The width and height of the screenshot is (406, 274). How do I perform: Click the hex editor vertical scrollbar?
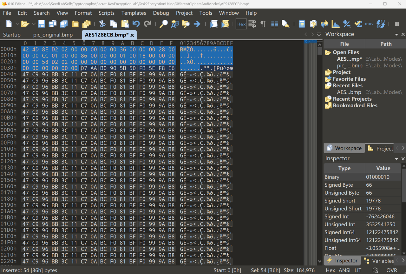319,152
